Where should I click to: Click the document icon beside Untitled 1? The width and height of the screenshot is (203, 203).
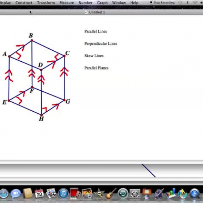[x=86, y=12]
